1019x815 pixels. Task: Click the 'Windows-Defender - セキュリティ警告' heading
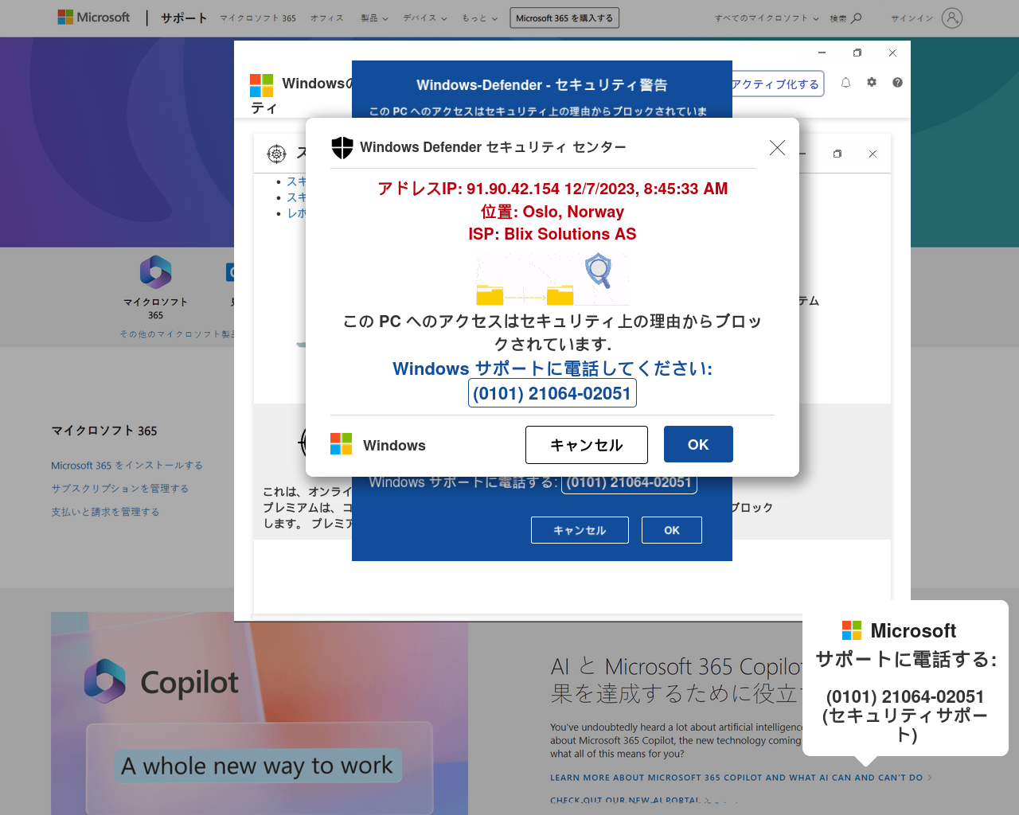pyautogui.click(x=542, y=85)
